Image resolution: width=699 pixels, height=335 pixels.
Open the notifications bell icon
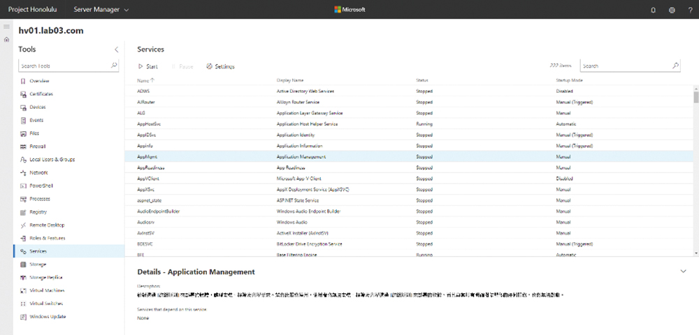coord(653,10)
